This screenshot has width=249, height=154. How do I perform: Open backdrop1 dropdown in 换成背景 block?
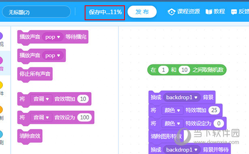[x=182, y=97]
